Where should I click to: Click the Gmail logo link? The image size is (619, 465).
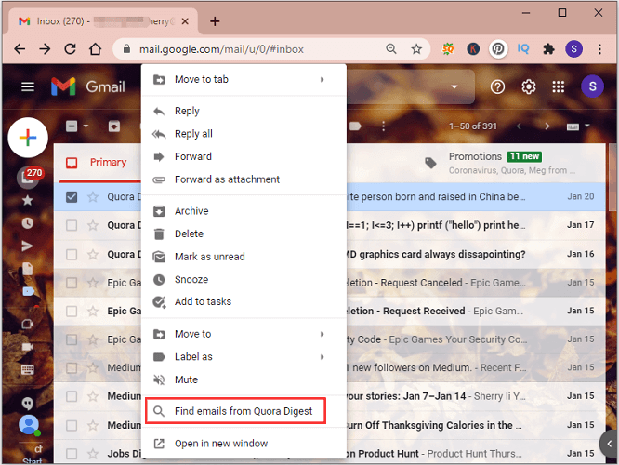tap(88, 86)
